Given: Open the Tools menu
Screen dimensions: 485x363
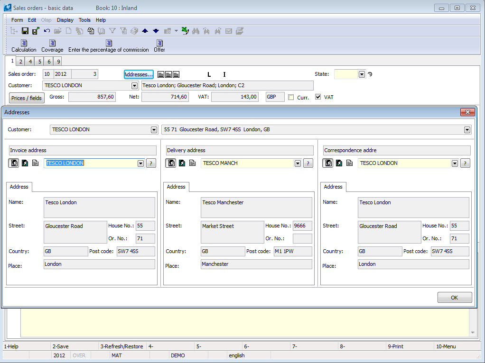Looking at the screenshot, I should [84, 20].
